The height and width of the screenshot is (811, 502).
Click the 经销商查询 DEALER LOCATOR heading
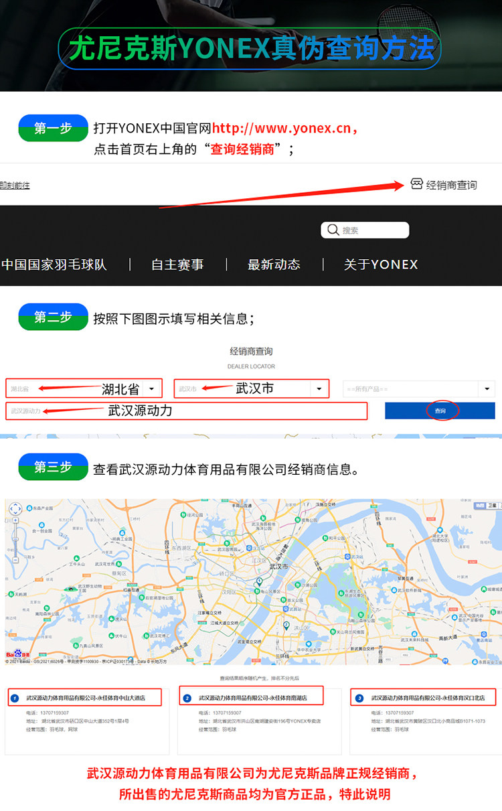251,358
